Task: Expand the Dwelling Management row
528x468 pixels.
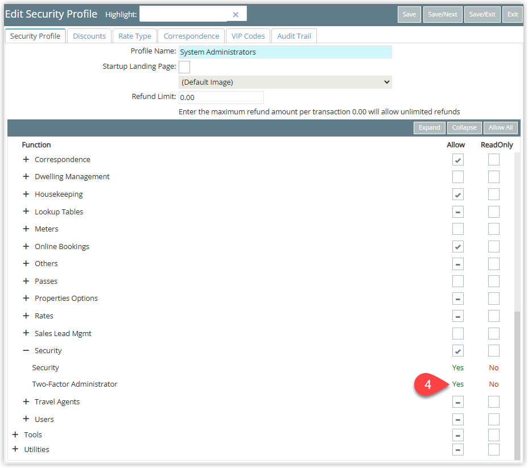Action: 26,177
